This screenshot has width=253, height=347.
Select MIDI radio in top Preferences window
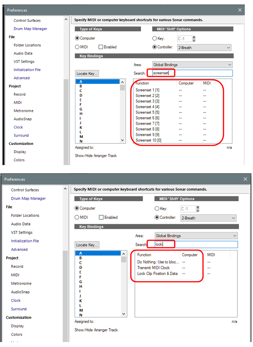77,47
